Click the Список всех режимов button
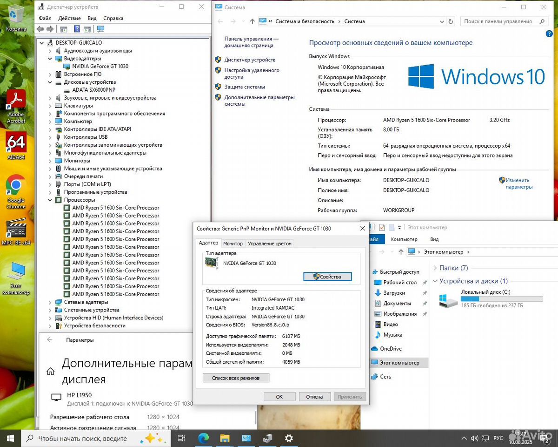This screenshot has width=558, height=447. [236, 378]
